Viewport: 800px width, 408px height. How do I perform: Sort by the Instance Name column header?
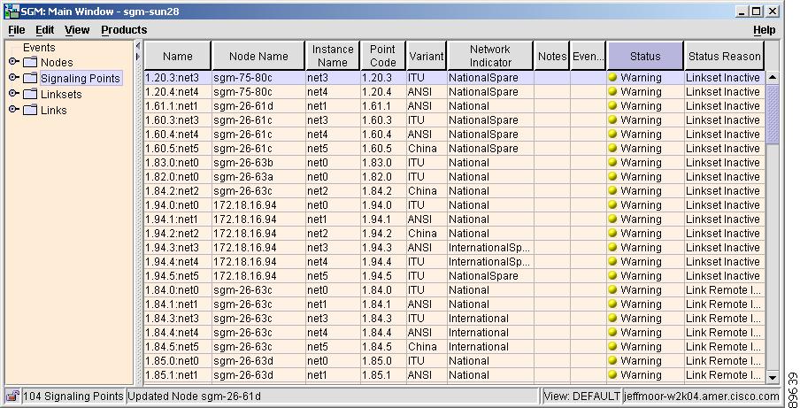(333, 56)
